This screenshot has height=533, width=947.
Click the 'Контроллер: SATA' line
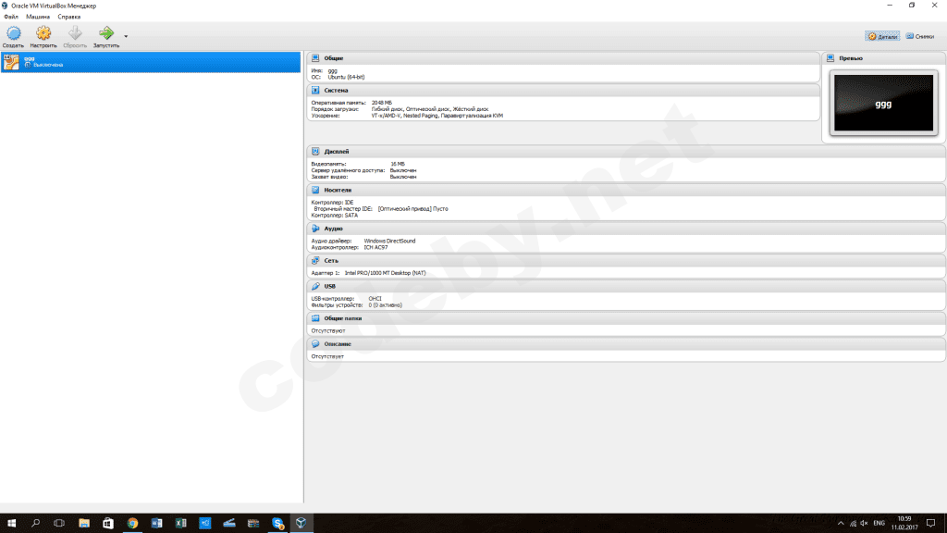coord(335,216)
